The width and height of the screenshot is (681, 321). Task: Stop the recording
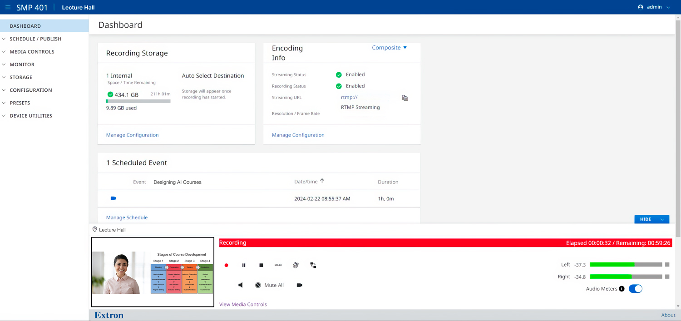click(261, 265)
